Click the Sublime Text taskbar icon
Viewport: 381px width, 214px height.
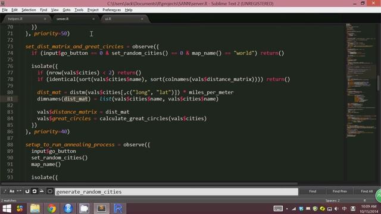click(x=101, y=209)
